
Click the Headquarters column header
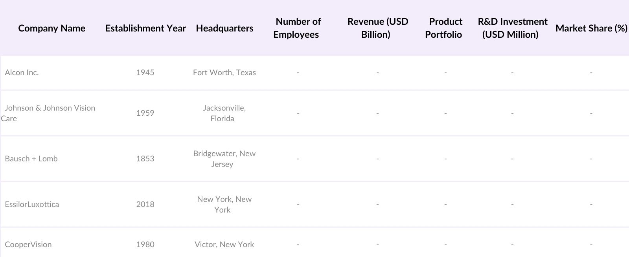coord(224,28)
